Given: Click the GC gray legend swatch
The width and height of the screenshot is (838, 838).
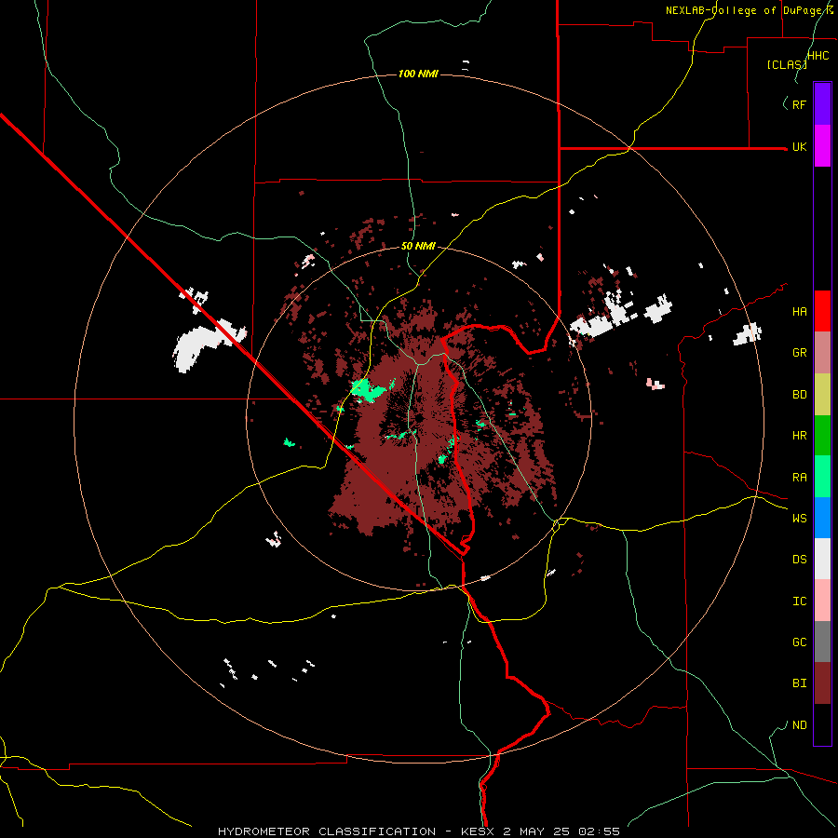Looking at the screenshot, I should (x=822, y=642).
